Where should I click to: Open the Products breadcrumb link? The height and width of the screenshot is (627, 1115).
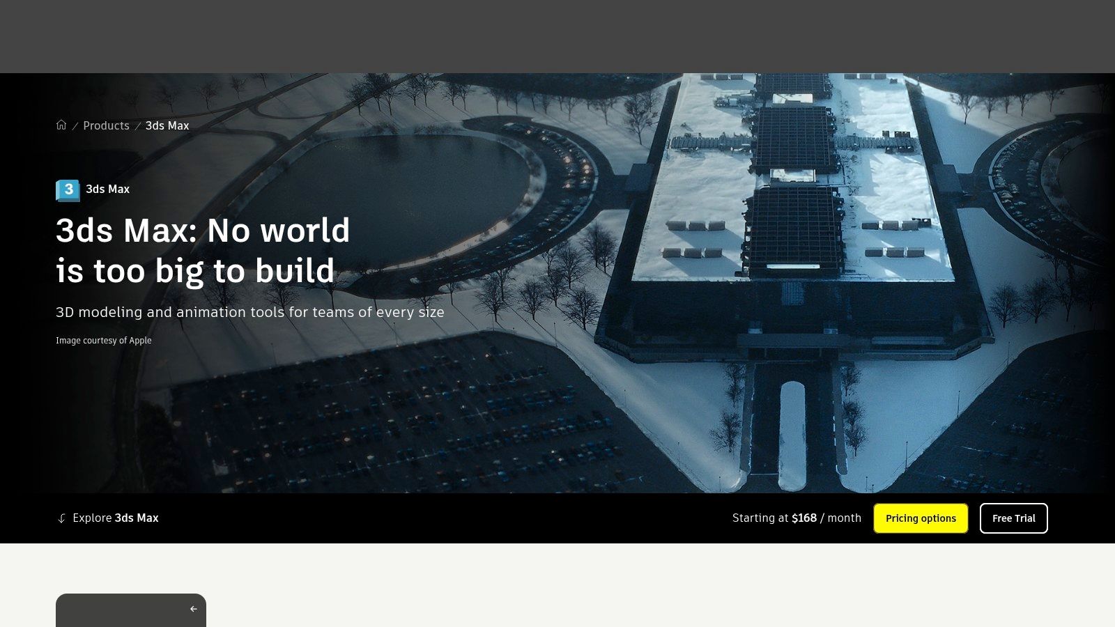pyautogui.click(x=106, y=126)
